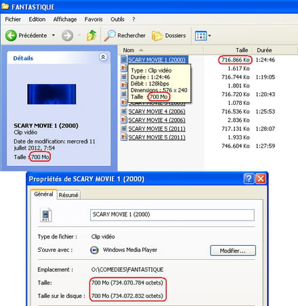Click 700 Mo (734.072.832 octets) disk size text

pos(127,296)
